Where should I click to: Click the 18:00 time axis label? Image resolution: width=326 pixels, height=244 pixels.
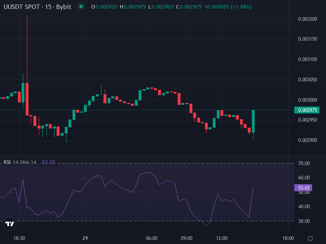click(288, 237)
